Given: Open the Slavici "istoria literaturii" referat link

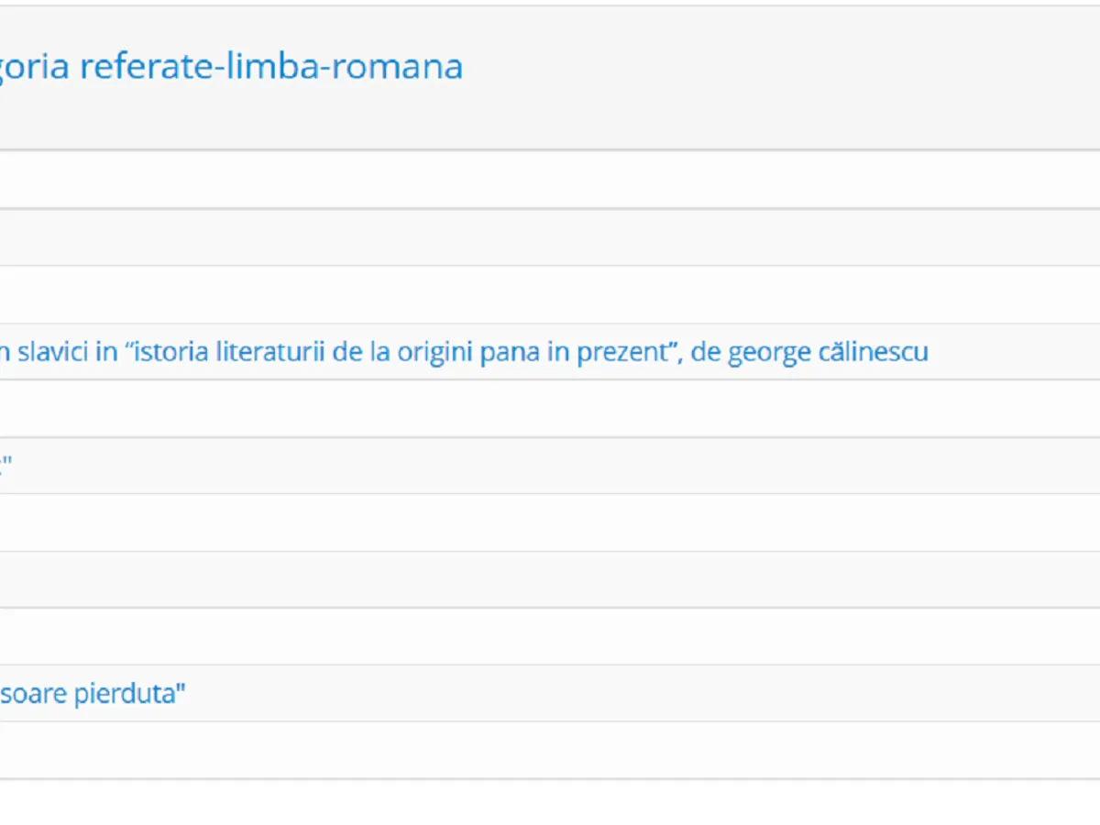Looking at the screenshot, I should click(458, 352).
